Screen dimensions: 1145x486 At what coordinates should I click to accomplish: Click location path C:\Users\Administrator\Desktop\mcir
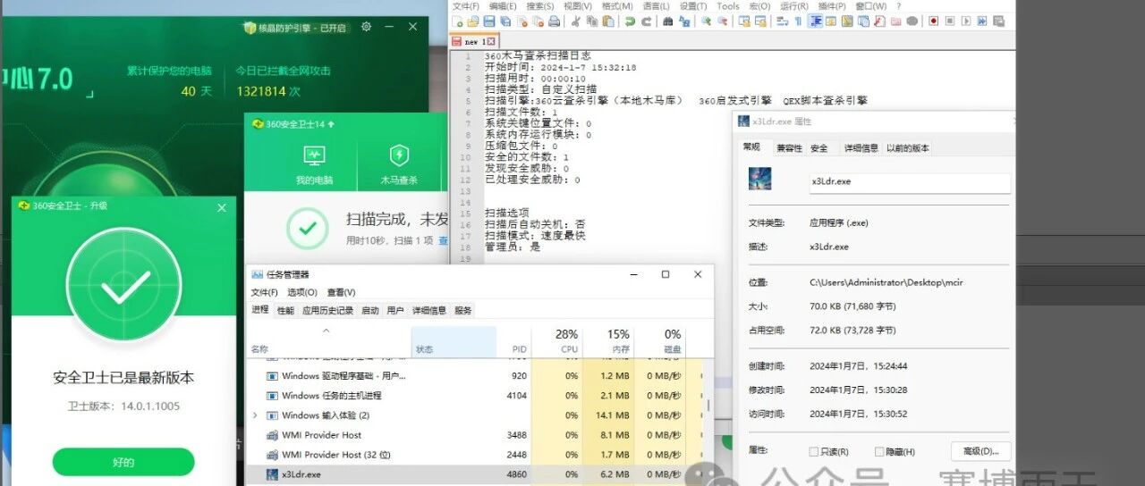coord(886,282)
